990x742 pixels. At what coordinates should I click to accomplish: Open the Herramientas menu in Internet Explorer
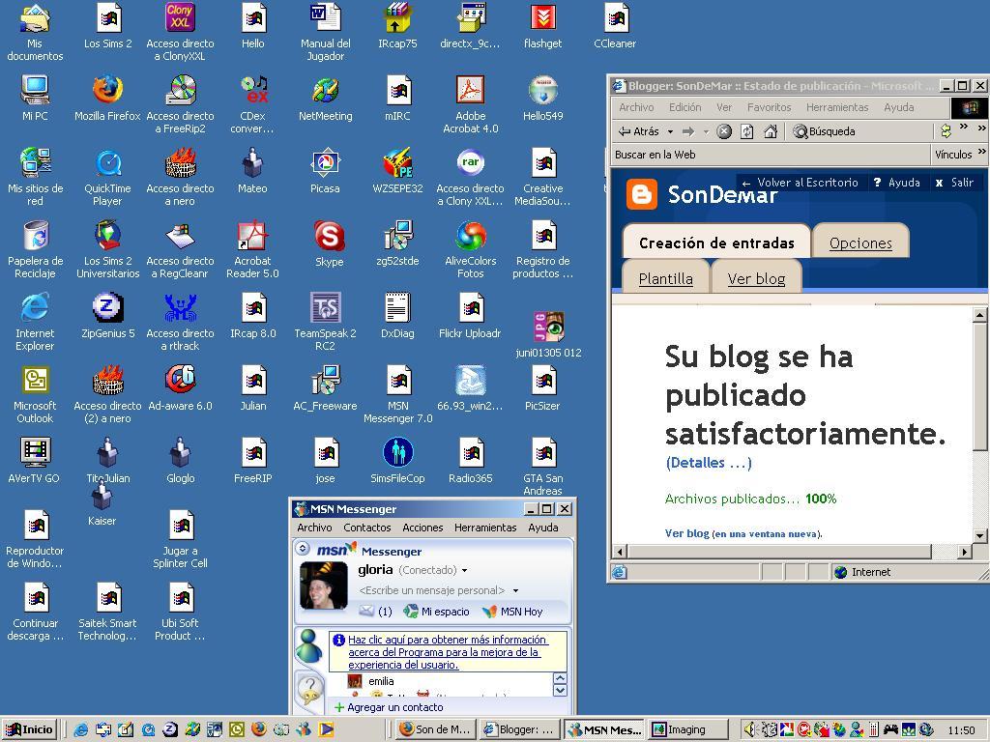(837, 107)
